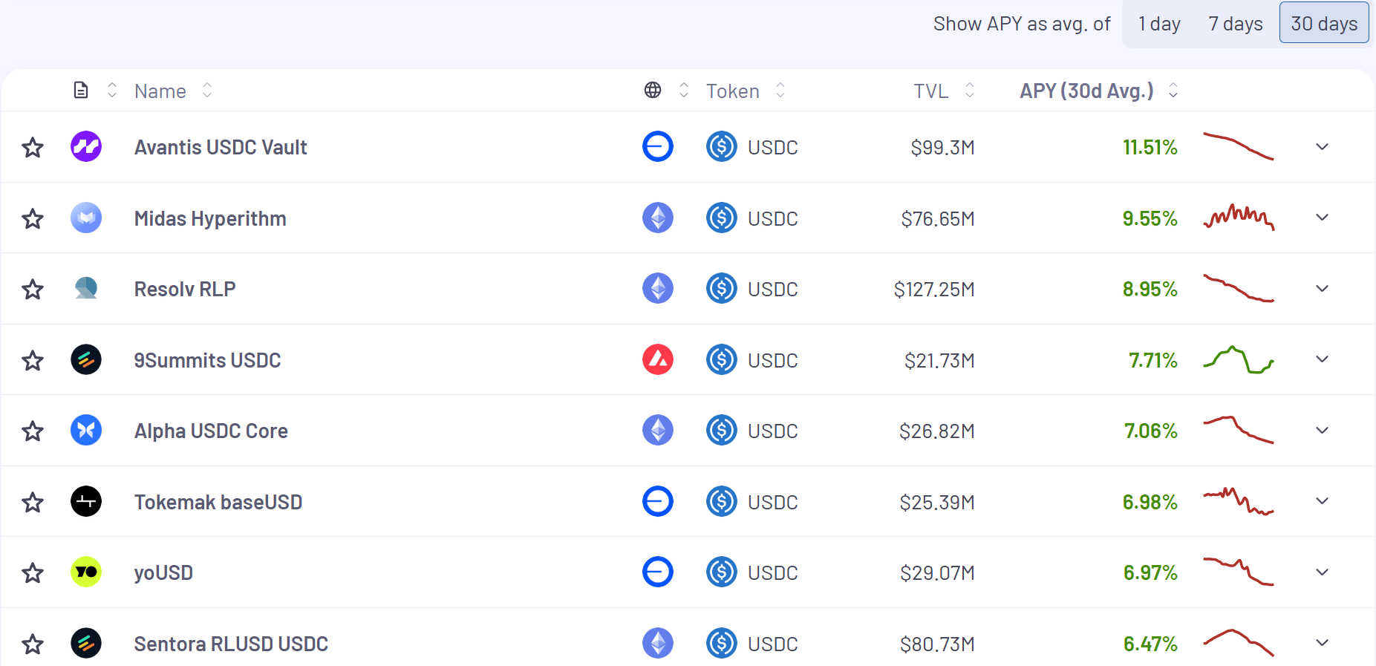Open the Tokemak baseUSD vault link
This screenshot has height=666, width=1376.
click(218, 502)
